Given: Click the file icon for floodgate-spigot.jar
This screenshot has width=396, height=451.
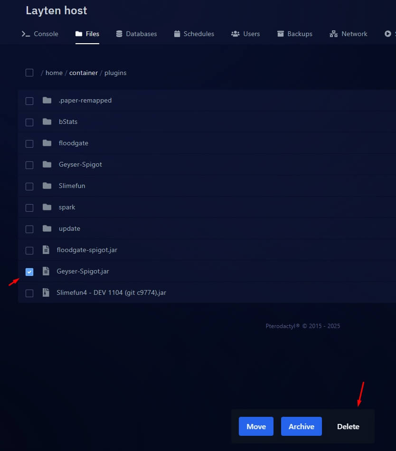Looking at the screenshot, I should 46,250.
